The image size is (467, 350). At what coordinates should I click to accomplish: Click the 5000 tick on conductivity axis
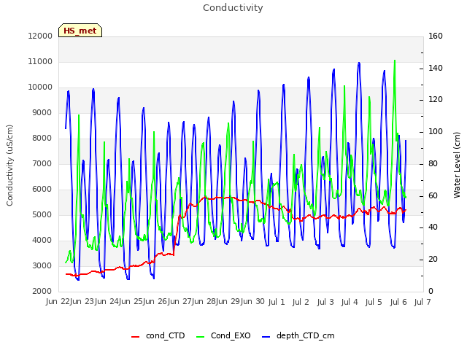(x=42, y=215)
